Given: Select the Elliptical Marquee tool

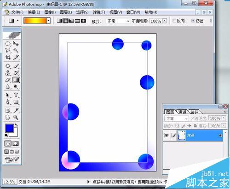Looking at the screenshot, I should tap(8, 44).
